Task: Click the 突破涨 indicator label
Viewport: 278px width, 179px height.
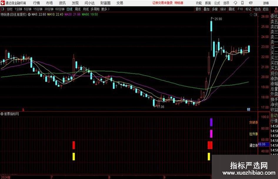Action: [254, 123]
